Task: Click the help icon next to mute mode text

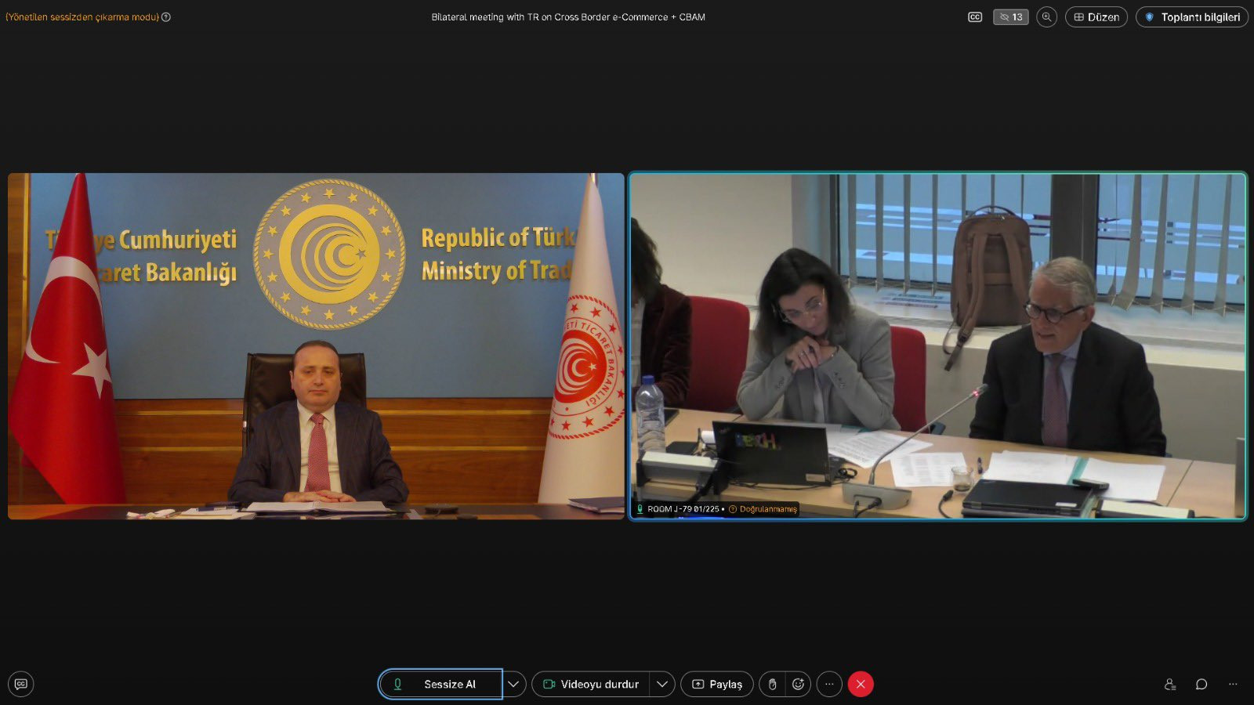Action: (166, 16)
